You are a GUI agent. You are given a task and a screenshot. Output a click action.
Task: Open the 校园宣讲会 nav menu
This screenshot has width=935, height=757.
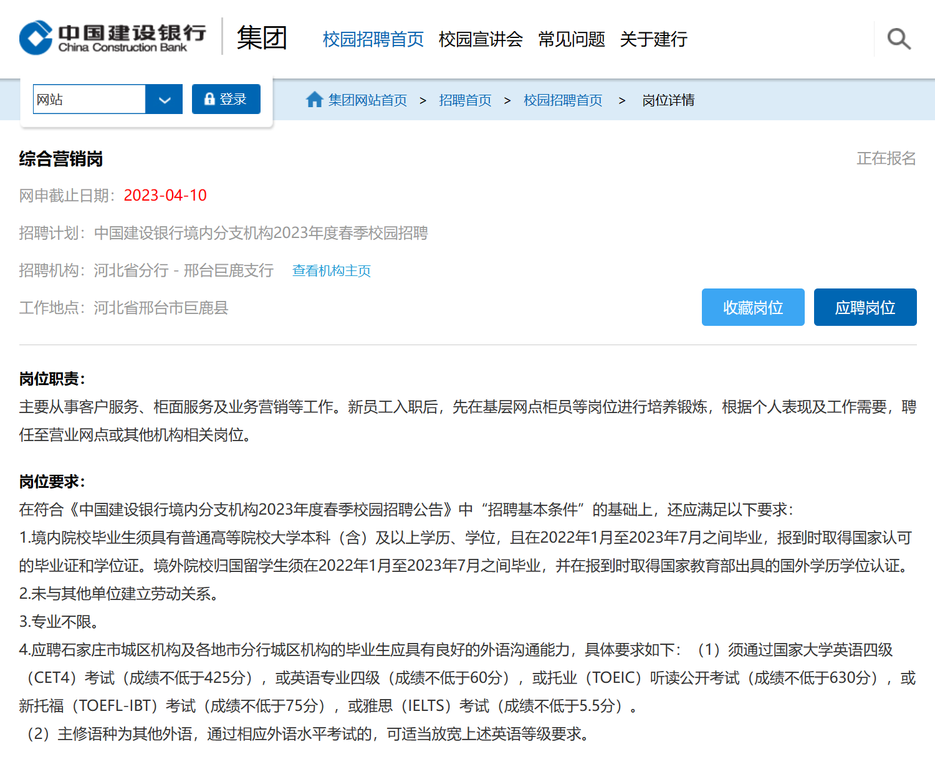click(481, 39)
